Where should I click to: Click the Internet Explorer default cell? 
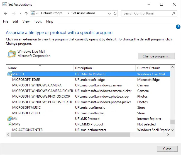(149, 119)
